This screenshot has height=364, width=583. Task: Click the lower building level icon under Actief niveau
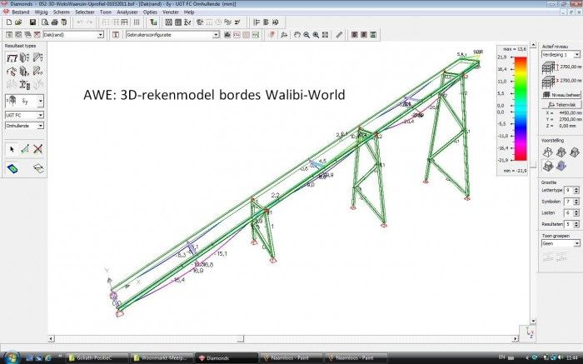click(548, 81)
